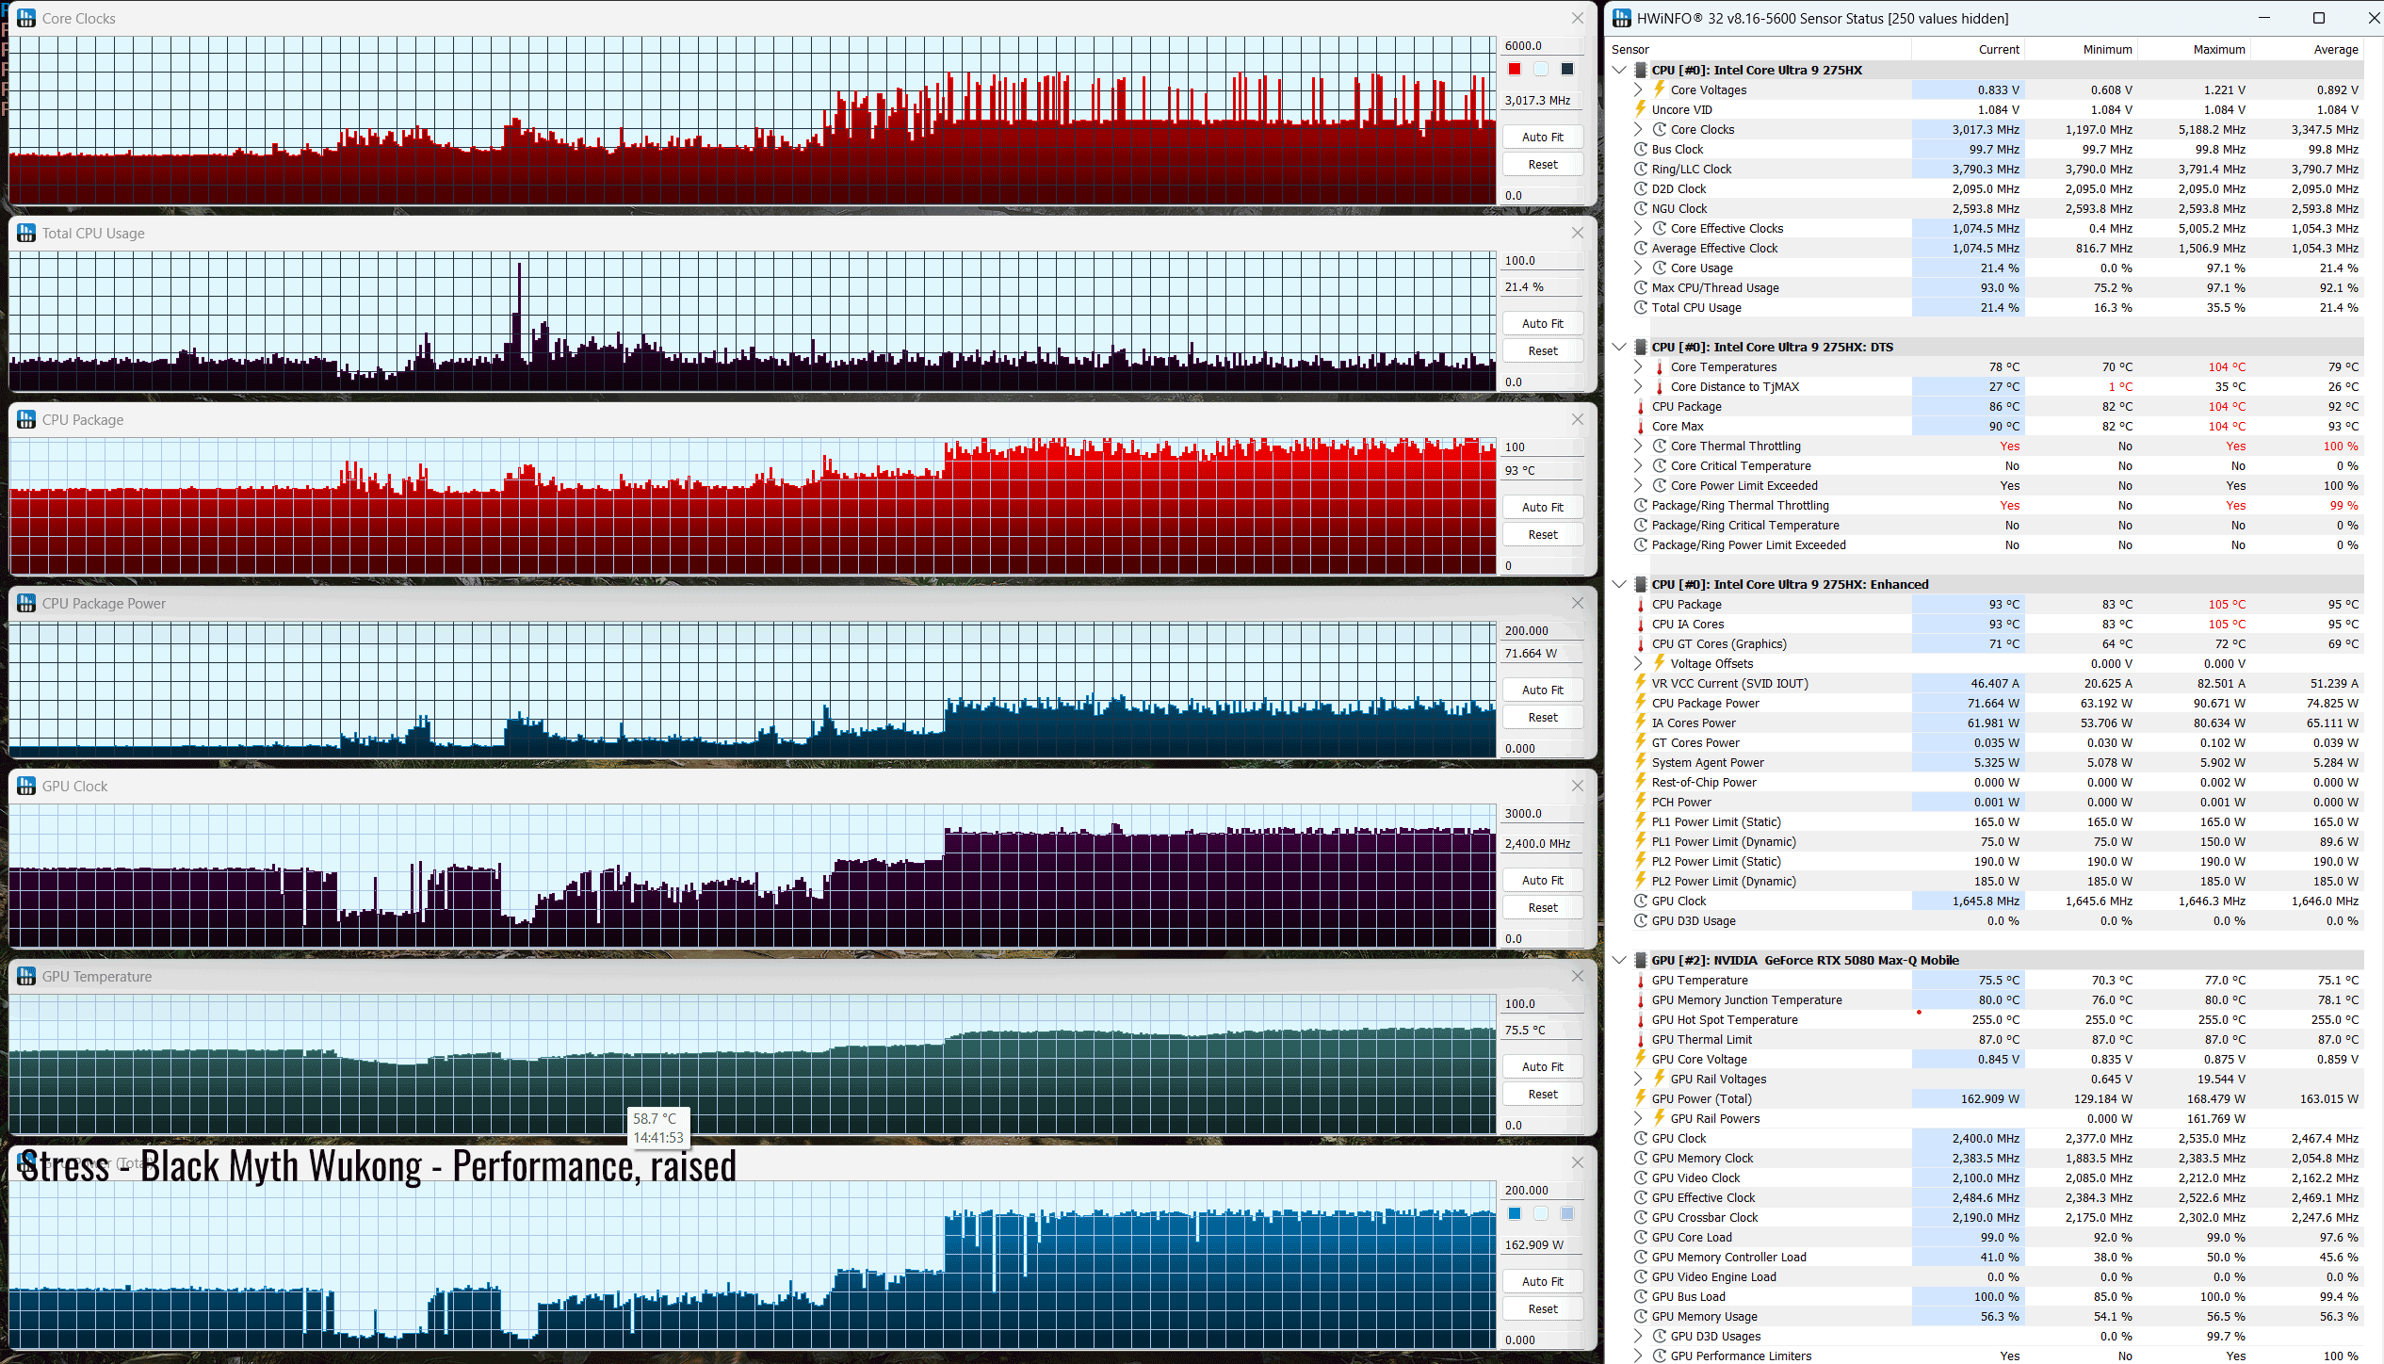Select the Total CPU Usage sensor row
2384x1364 pixels.
[x=1987, y=307]
